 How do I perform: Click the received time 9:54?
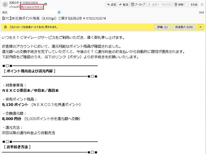pos(201,12)
